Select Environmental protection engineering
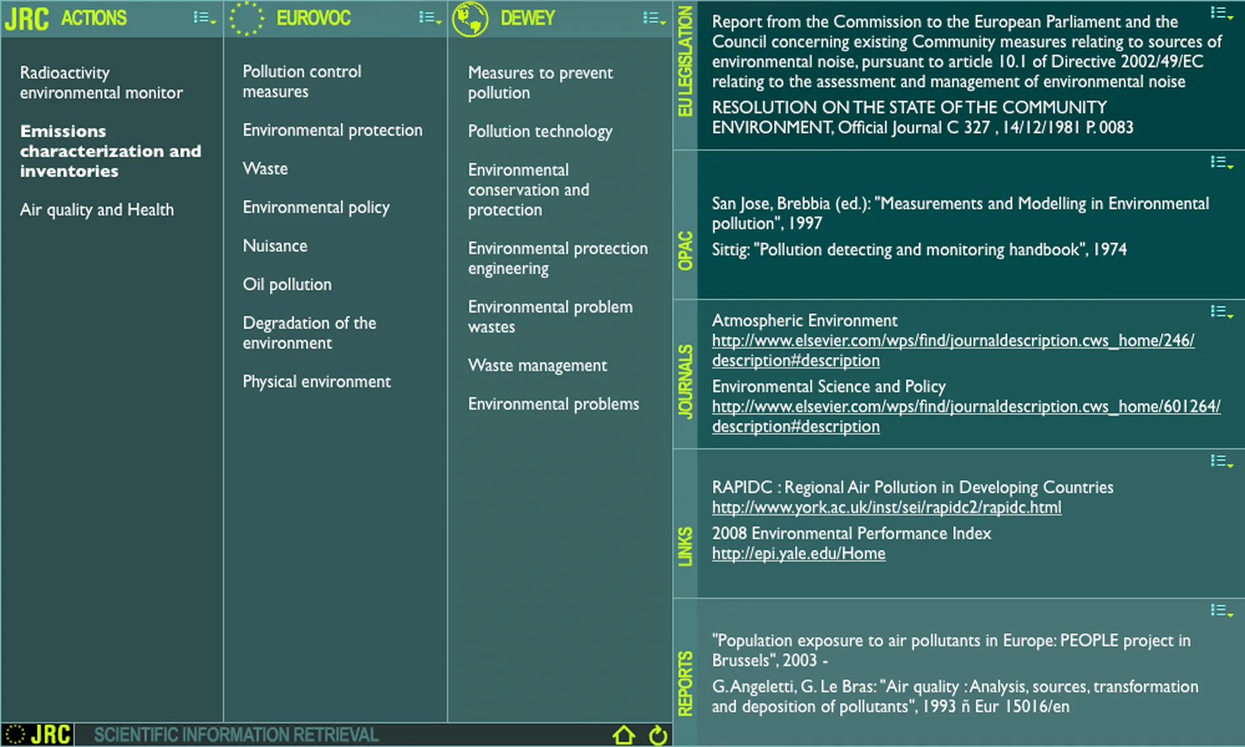 click(x=558, y=258)
